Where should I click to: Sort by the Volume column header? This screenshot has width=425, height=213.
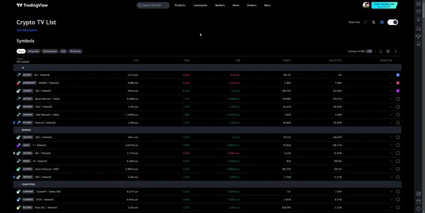pyautogui.click(x=287, y=60)
